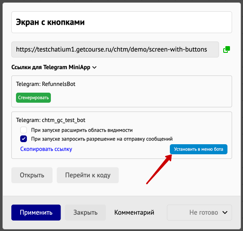The image size is (243, 231).
Task: Click the "Ссылки для Telegram MiniApp" heading text
Action: (51, 67)
